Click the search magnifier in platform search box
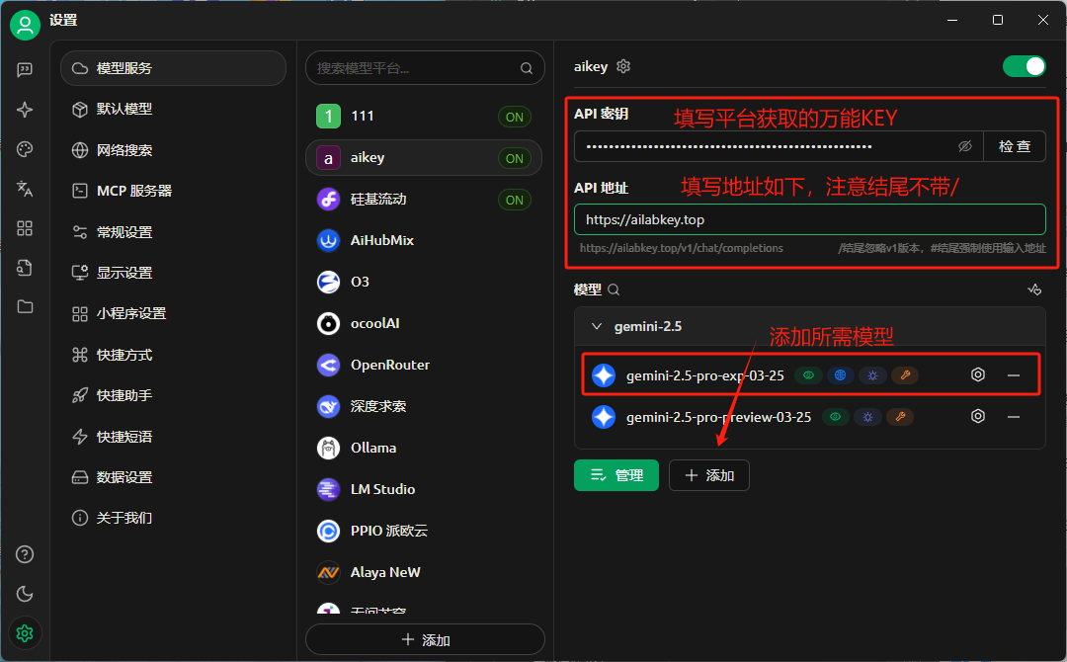The height and width of the screenshot is (662, 1067). click(x=526, y=68)
